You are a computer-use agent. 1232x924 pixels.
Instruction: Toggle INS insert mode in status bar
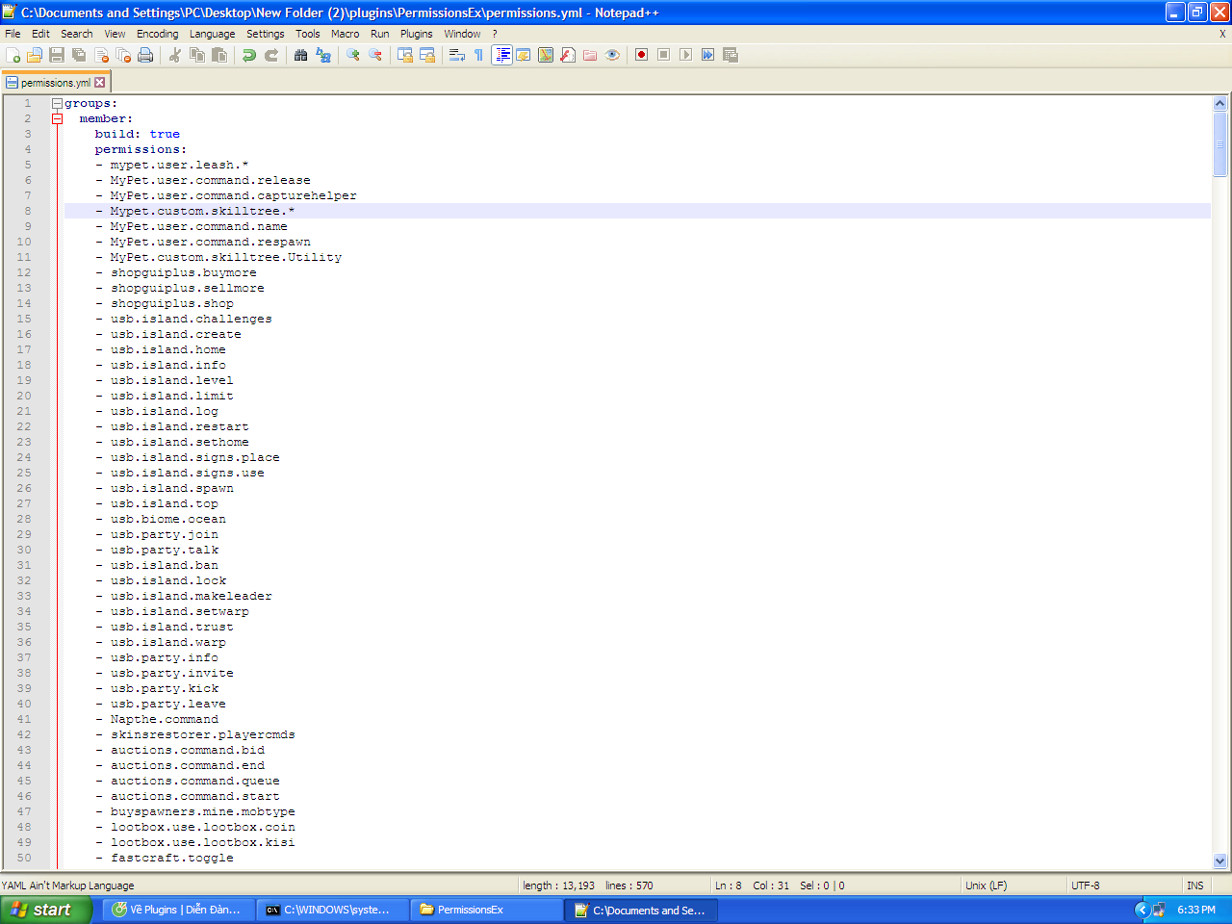(1195, 885)
